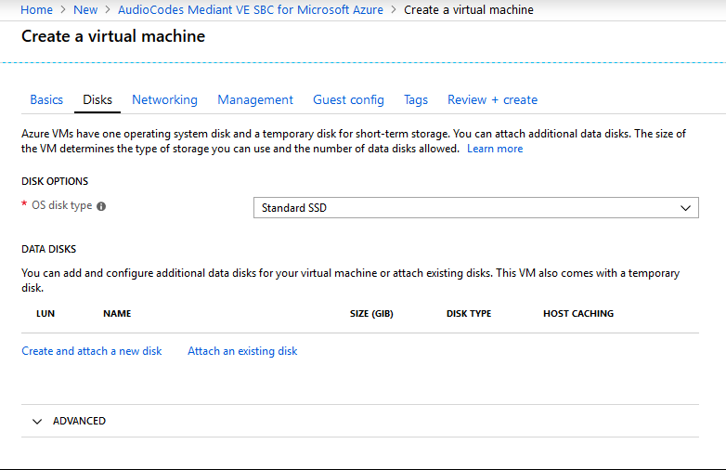Click the dropdown arrow in Standard SSD field

(x=685, y=208)
